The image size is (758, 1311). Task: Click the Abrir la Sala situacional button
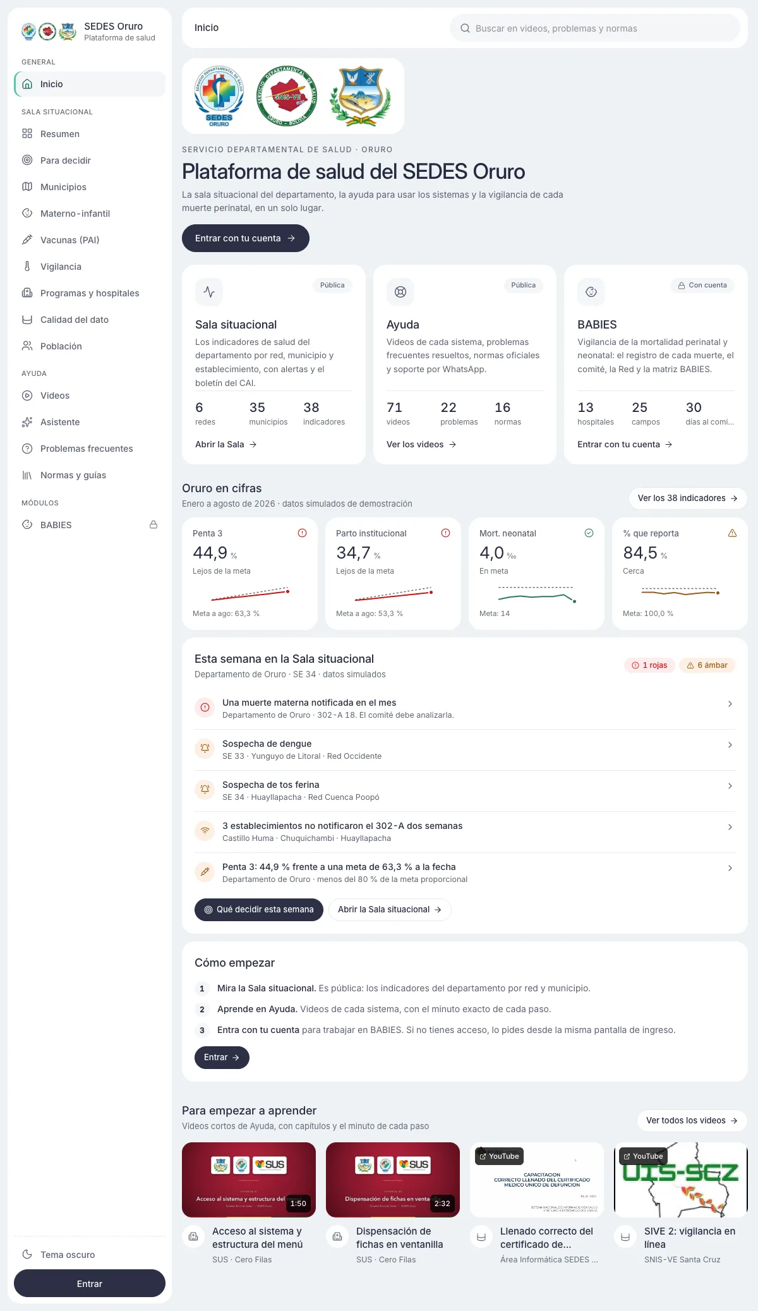click(x=390, y=910)
